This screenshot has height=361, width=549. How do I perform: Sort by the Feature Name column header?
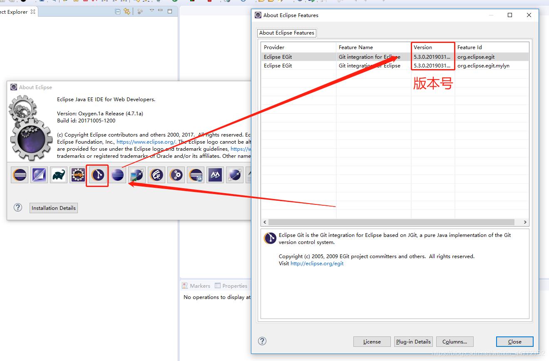373,47
